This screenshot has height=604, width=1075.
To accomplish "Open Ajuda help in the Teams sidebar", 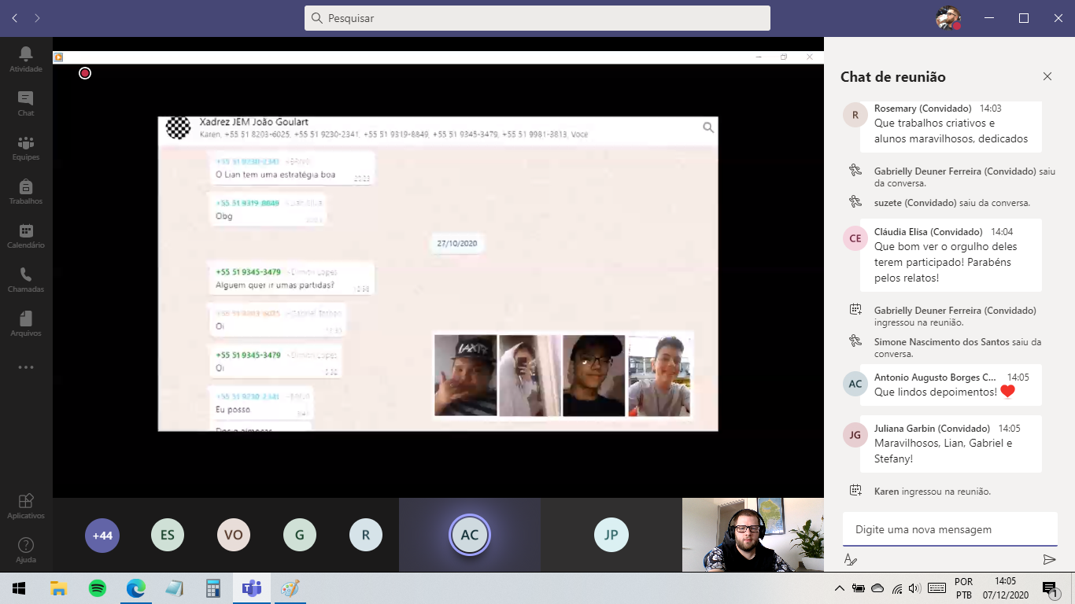I will [x=26, y=550].
